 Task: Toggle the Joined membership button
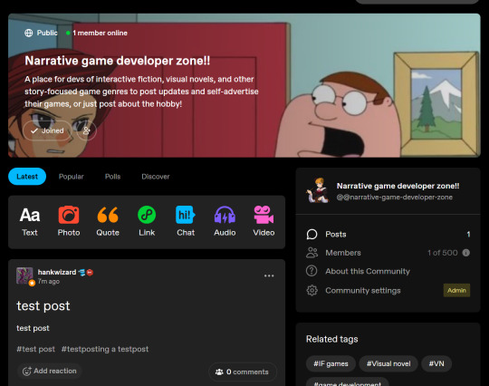pyautogui.click(x=47, y=130)
